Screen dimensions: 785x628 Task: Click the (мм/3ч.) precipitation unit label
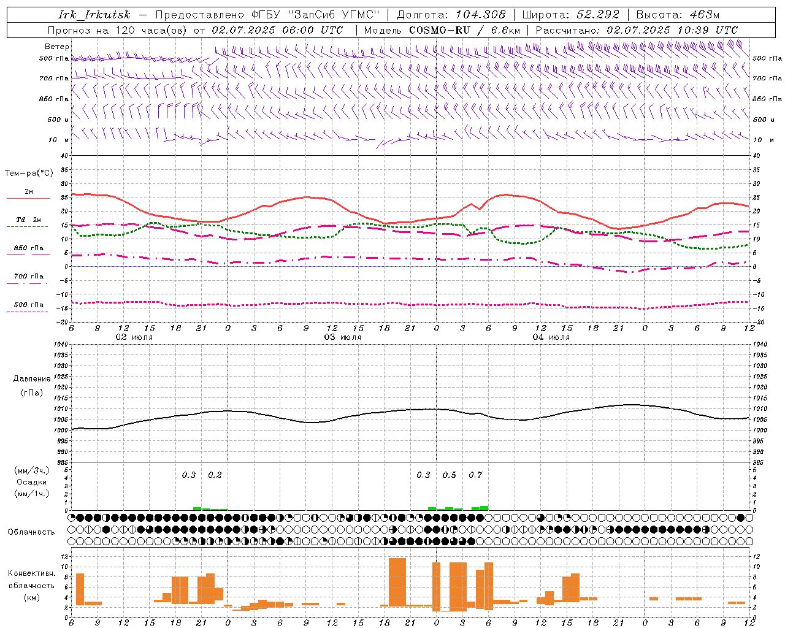click(x=32, y=470)
